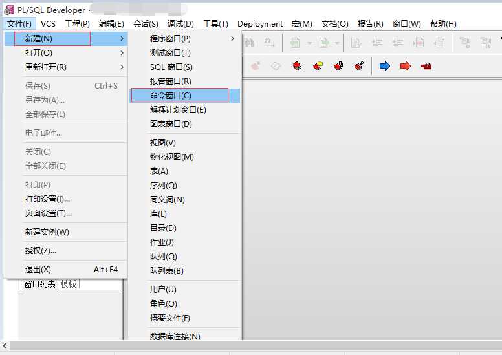Expand submenu arrow on 程序窗口(P) entry
The height and width of the screenshot is (355, 502).
click(x=233, y=38)
